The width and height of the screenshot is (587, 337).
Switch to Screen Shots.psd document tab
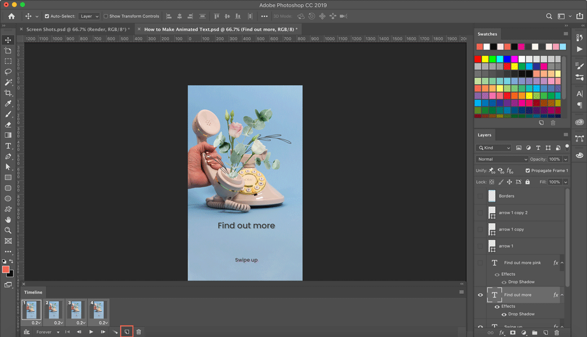coord(78,29)
